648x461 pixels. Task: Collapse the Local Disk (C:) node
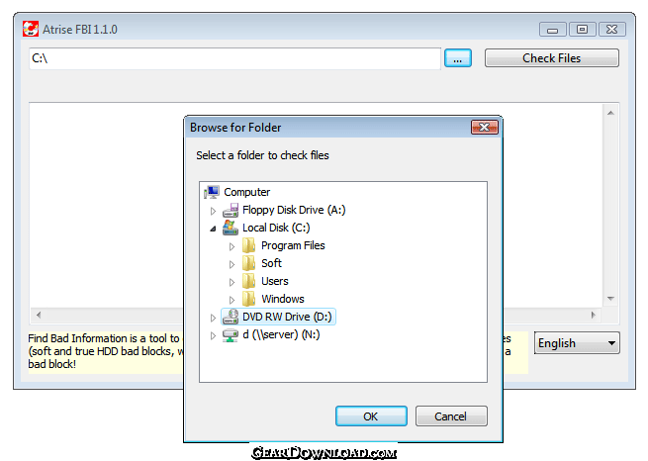click(213, 229)
